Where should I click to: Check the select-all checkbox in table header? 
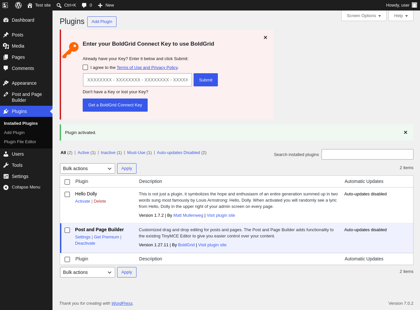coord(67,182)
